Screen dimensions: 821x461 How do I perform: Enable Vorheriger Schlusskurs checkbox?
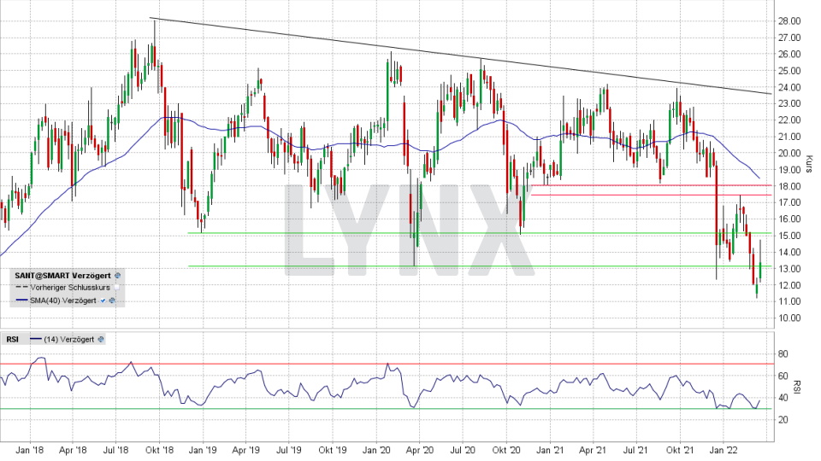pos(117,288)
